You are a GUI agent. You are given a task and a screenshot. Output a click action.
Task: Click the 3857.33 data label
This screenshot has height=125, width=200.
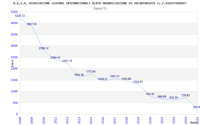coord(32,24)
